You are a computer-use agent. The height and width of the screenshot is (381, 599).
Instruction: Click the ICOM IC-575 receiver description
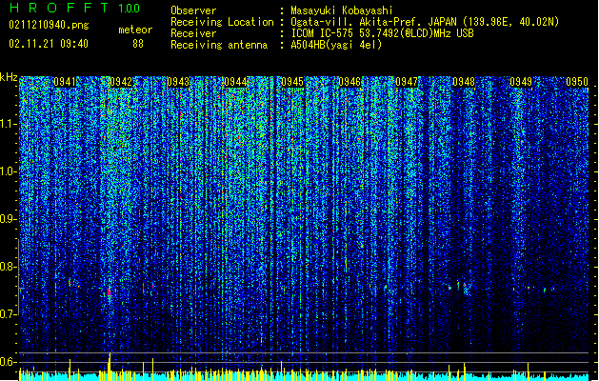pos(383,33)
